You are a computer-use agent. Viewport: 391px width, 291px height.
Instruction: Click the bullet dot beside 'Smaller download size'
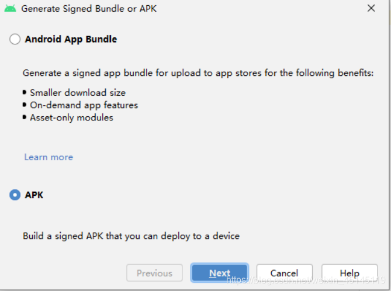click(25, 92)
